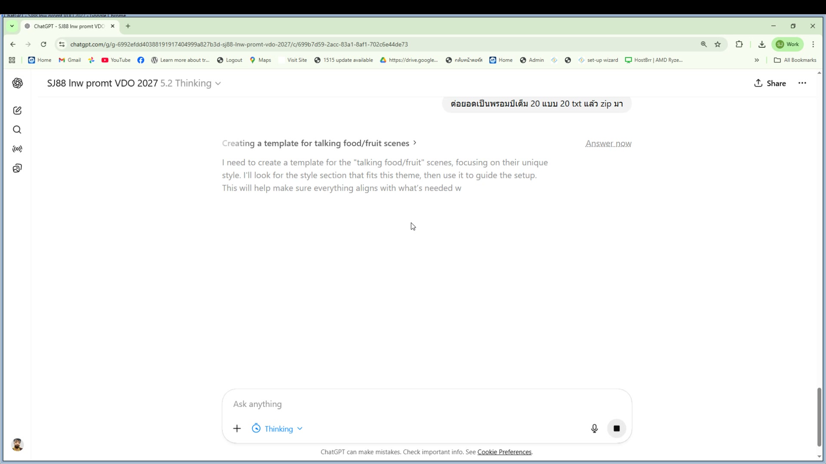Open the sidebar images gallery icon
Image resolution: width=826 pixels, height=464 pixels.
[x=17, y=168]
